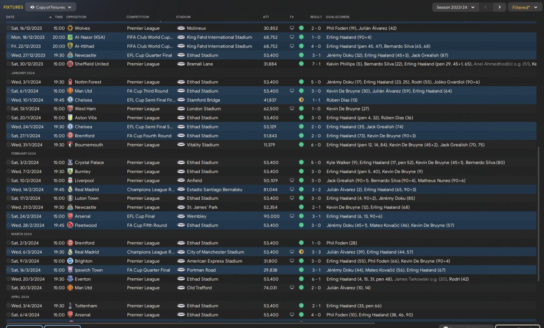
Task: Click the Luton Town club badge
Action: click(70, 198)
